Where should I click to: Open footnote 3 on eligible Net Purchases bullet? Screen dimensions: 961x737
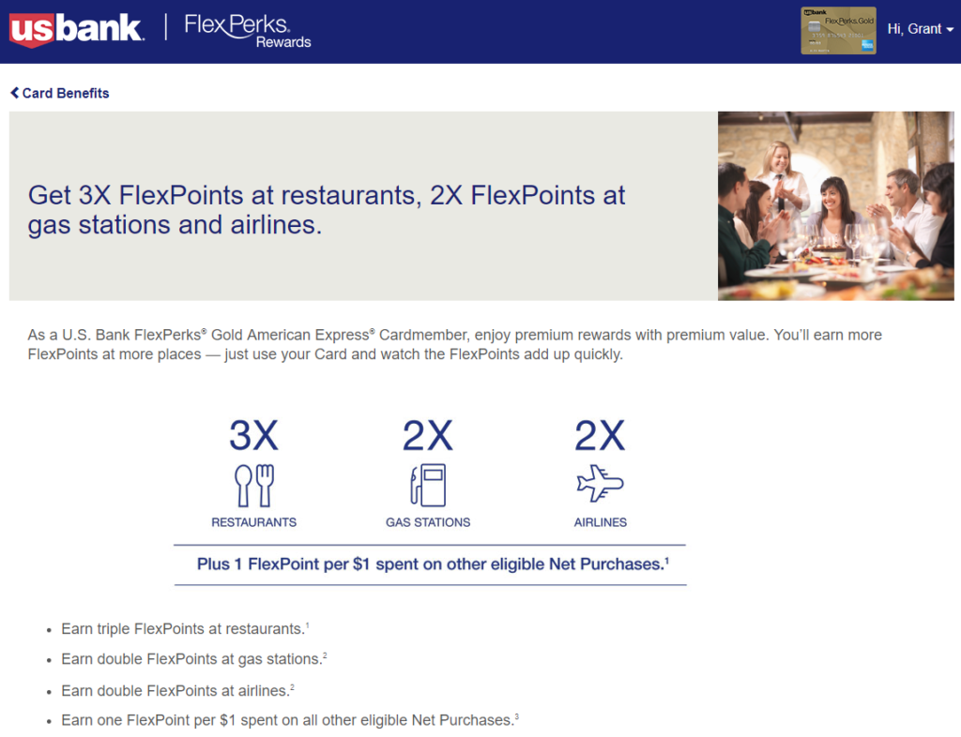point(516,714)
